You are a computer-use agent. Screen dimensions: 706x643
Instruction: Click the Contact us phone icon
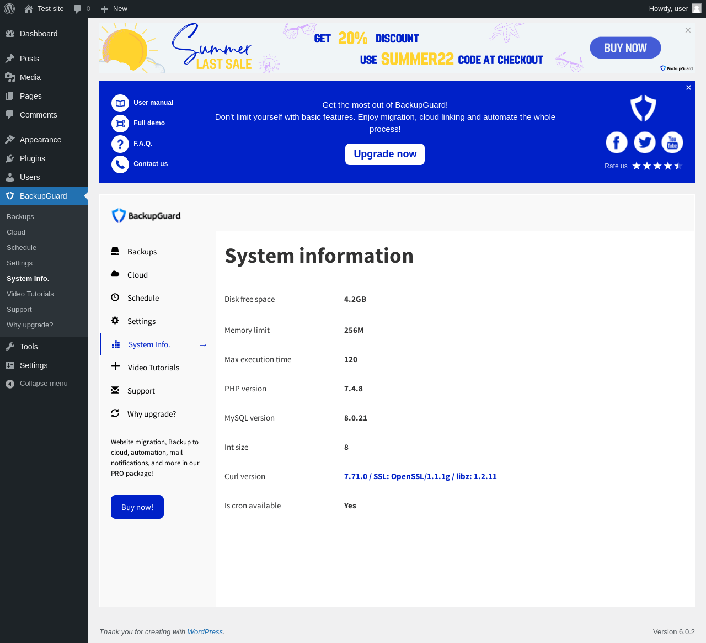(120, 164)
